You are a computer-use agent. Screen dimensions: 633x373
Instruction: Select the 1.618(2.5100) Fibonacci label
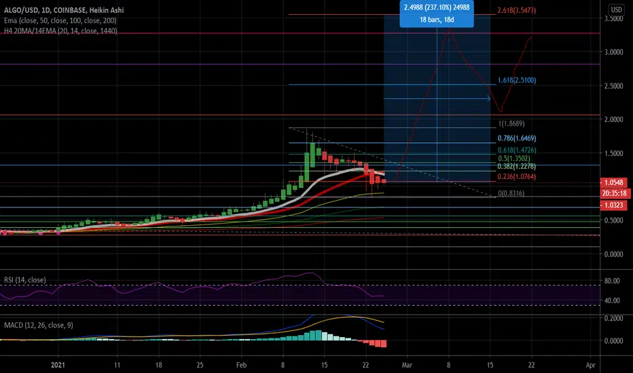516,80
